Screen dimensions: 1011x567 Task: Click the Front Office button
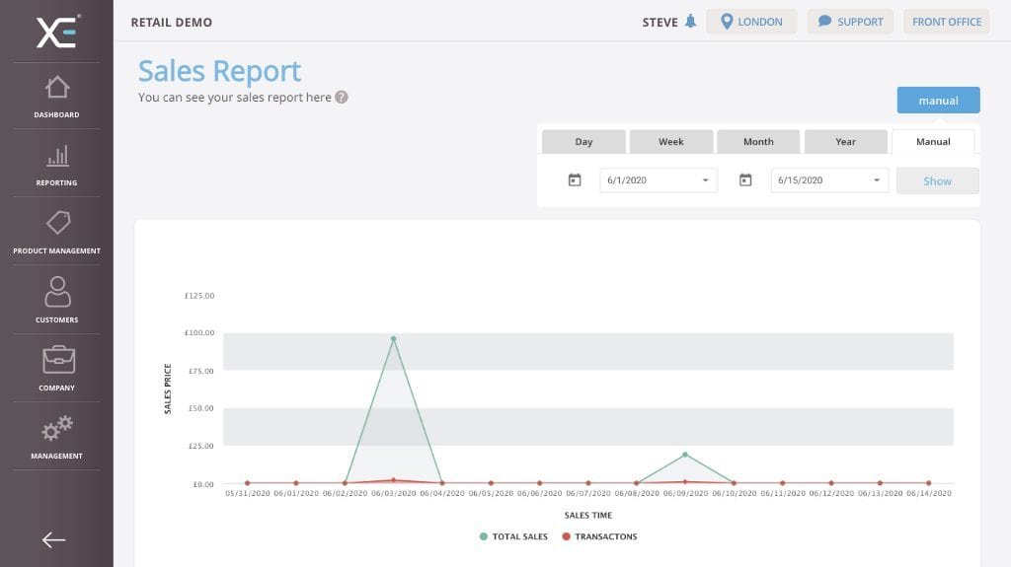[946, 22]
